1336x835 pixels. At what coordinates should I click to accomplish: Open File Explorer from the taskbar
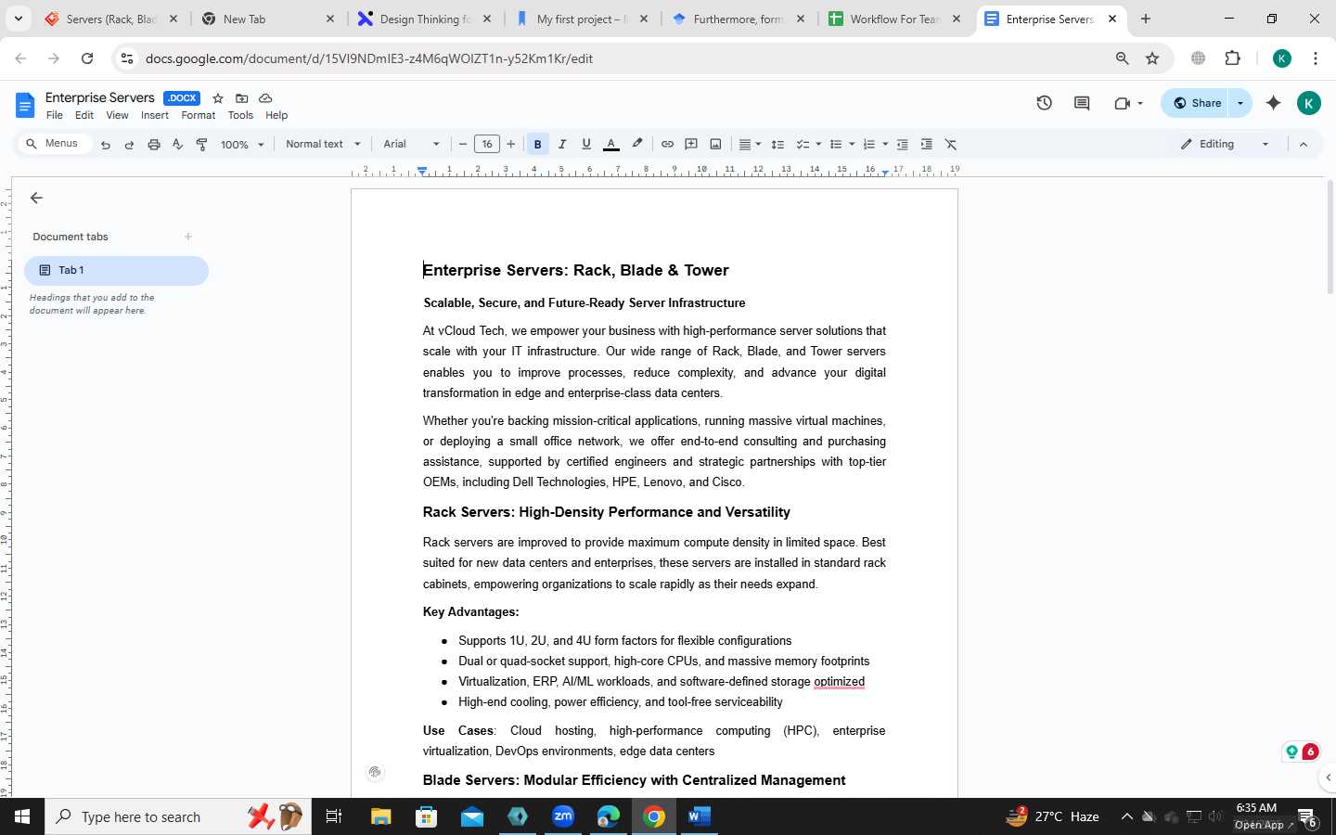(381, 816)
